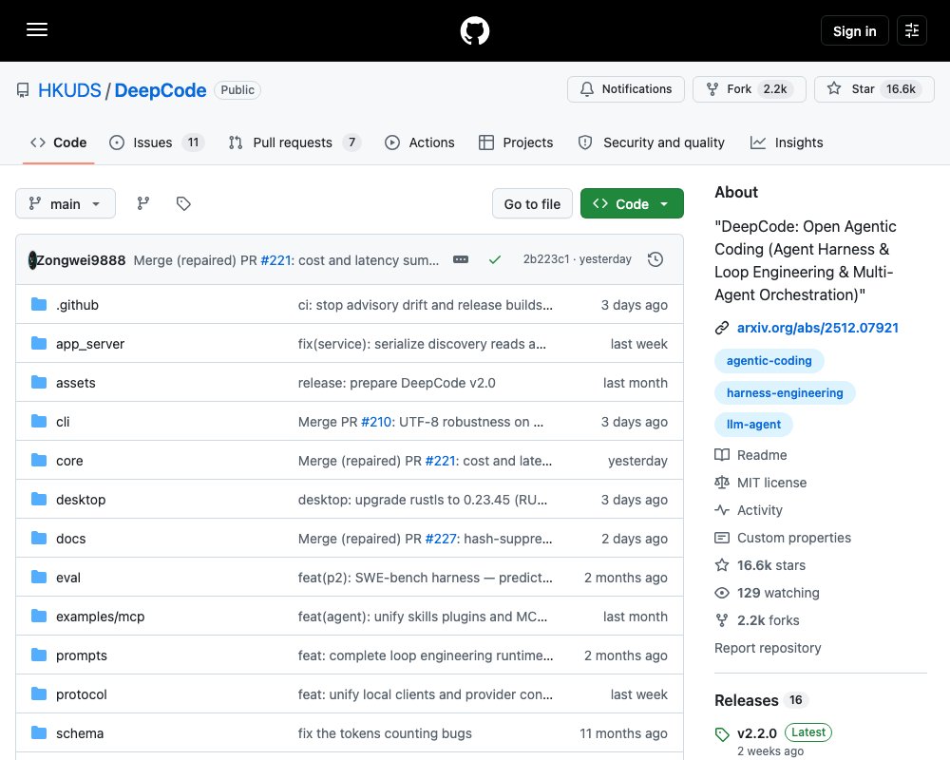Image resolution: width=950 pixels, height=760 pixels.
Task: Click the Notifications bell button
Action: coord(626,89)
